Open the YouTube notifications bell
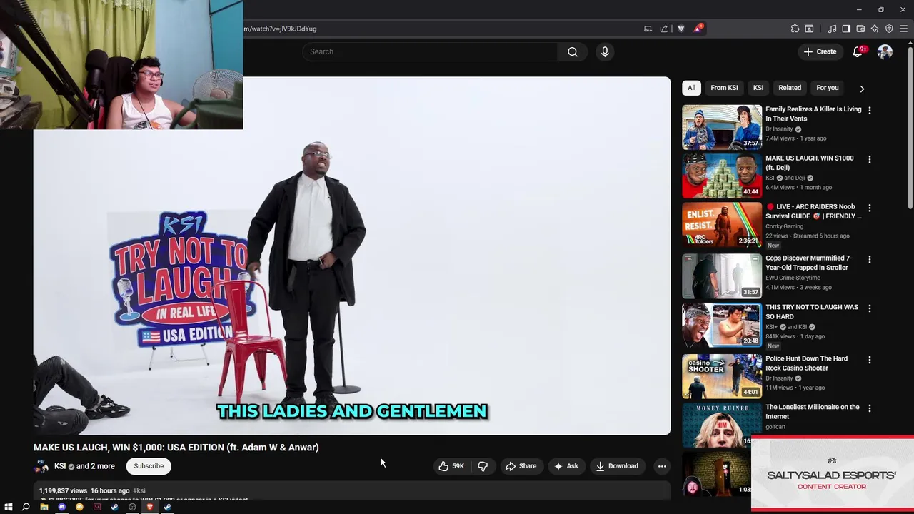This screenshot has height=514, width=914. pos(858,51)
